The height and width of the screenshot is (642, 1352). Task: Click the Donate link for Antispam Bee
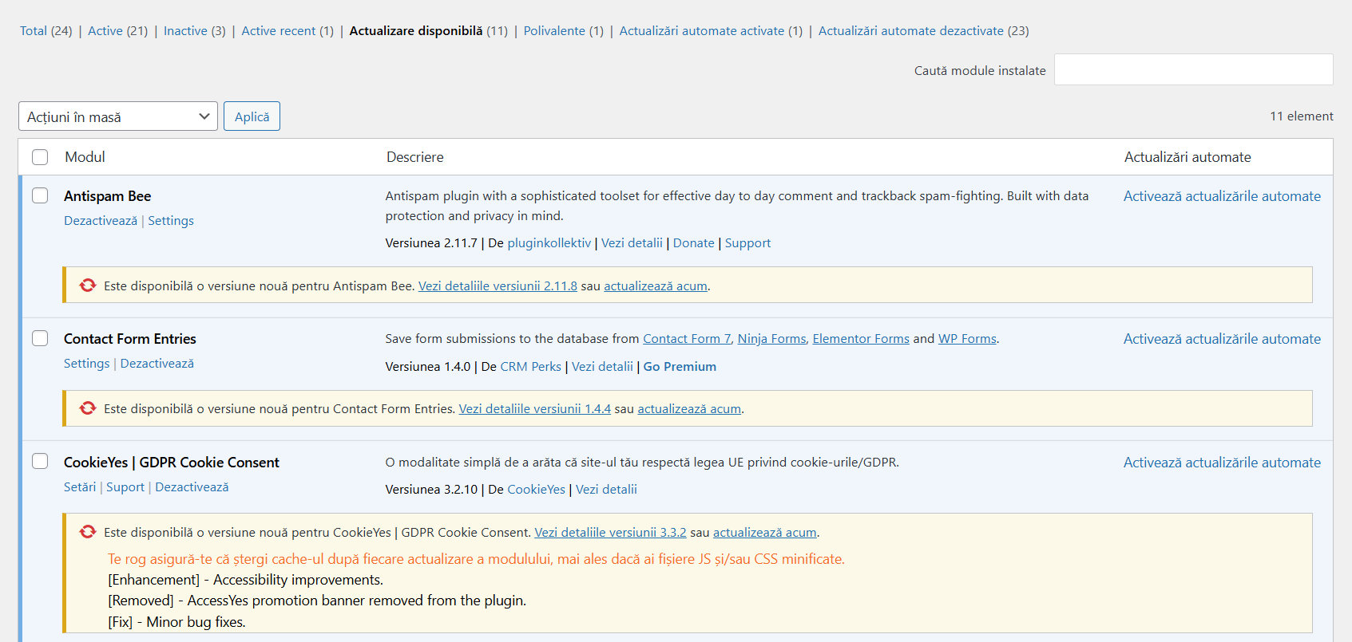pos(694,243)
